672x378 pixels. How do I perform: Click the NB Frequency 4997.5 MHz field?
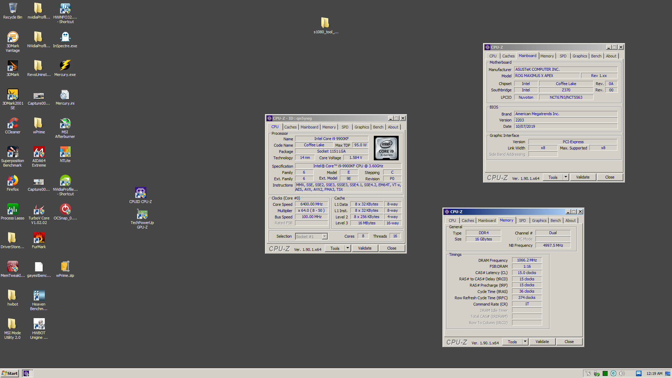553,245
